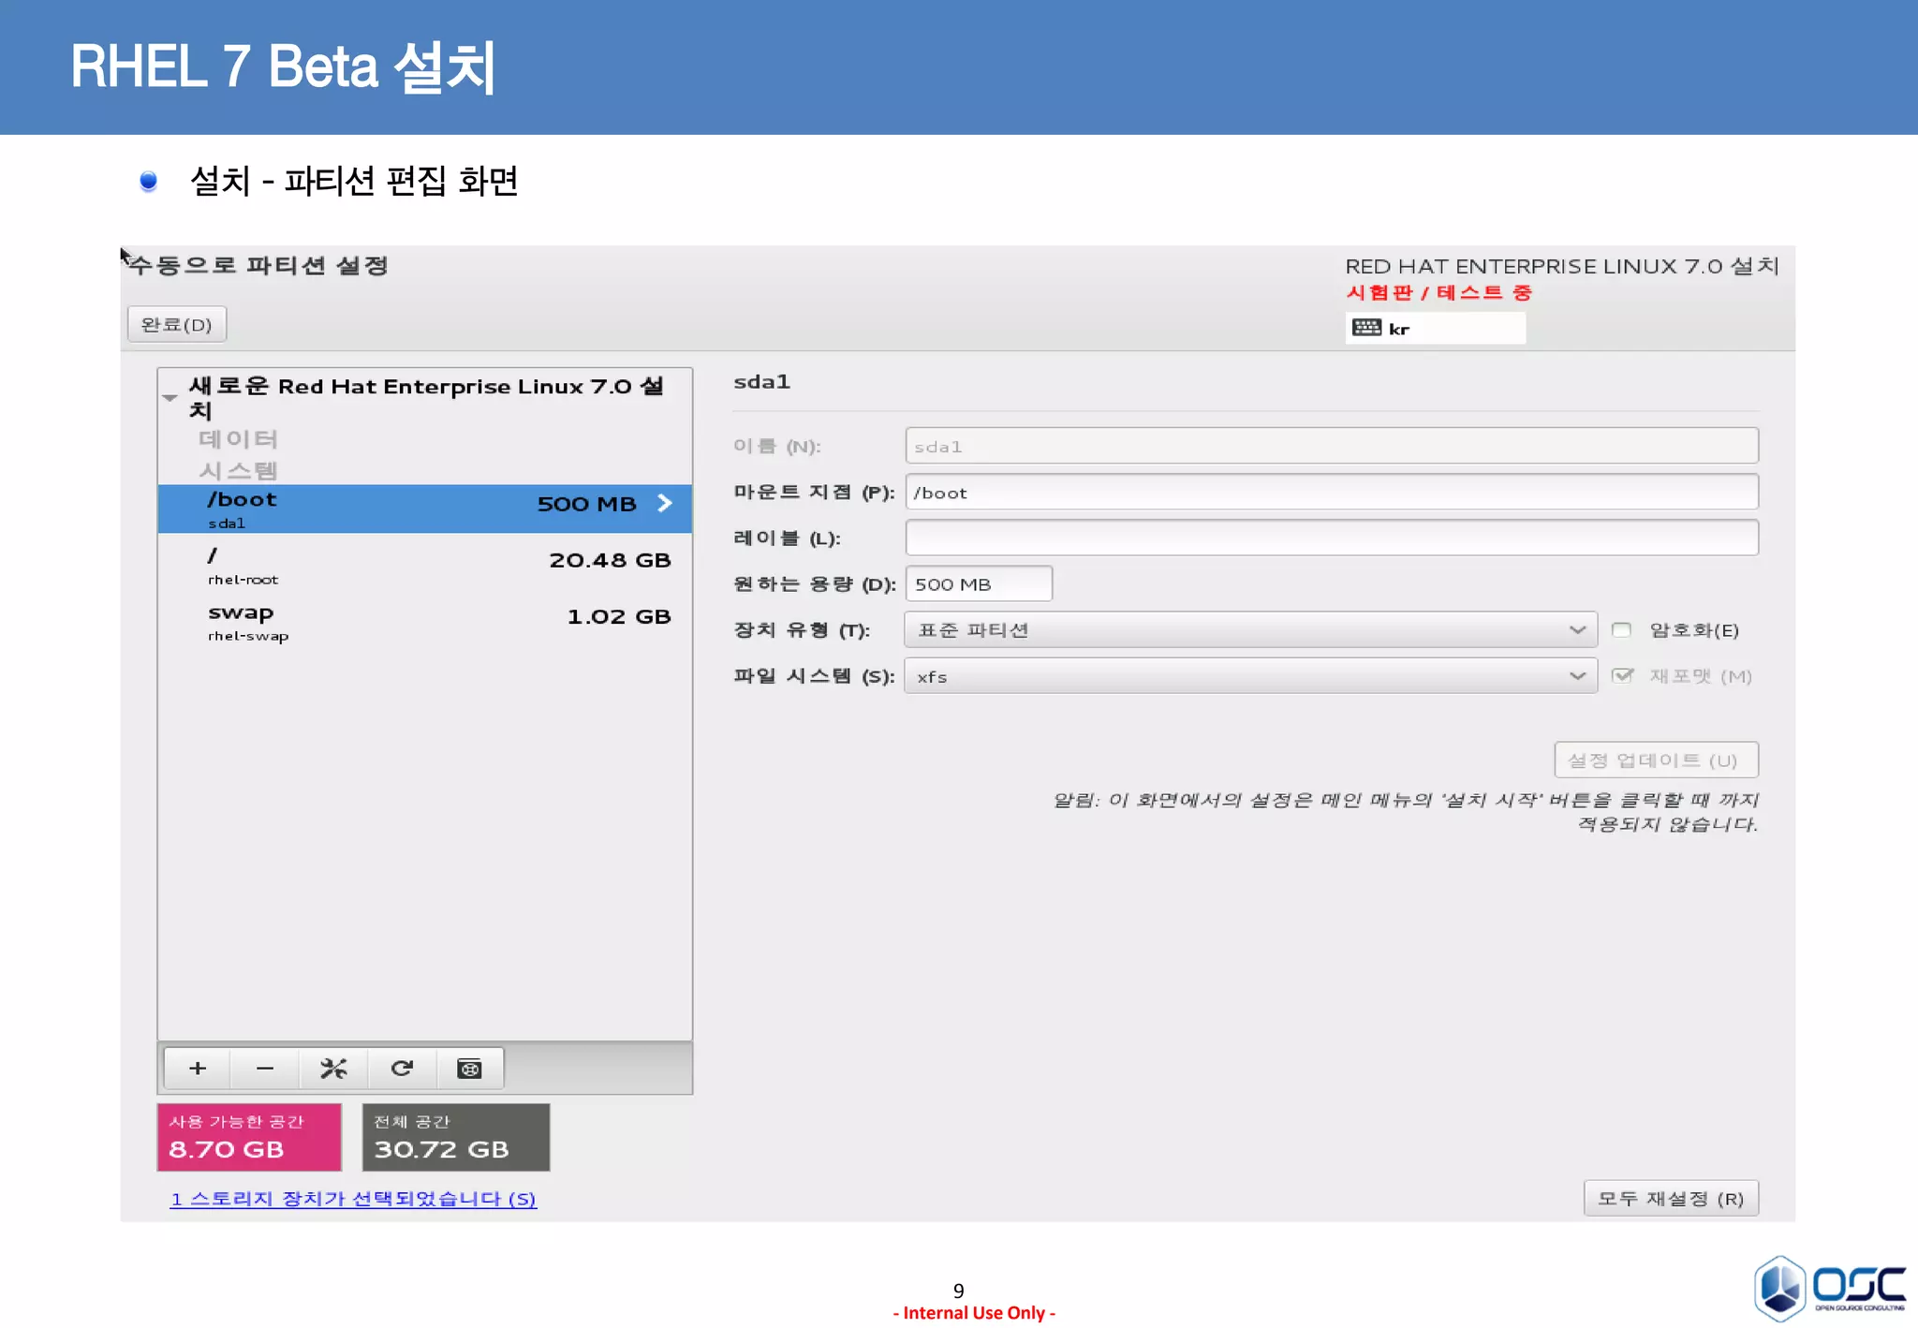
Task: Open the 장치 유형 device type dropdown
Action: [x=1250, y=630]
